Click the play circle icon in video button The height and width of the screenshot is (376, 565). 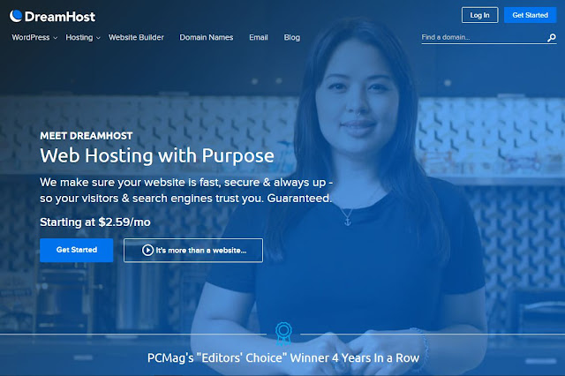(147, 250)
